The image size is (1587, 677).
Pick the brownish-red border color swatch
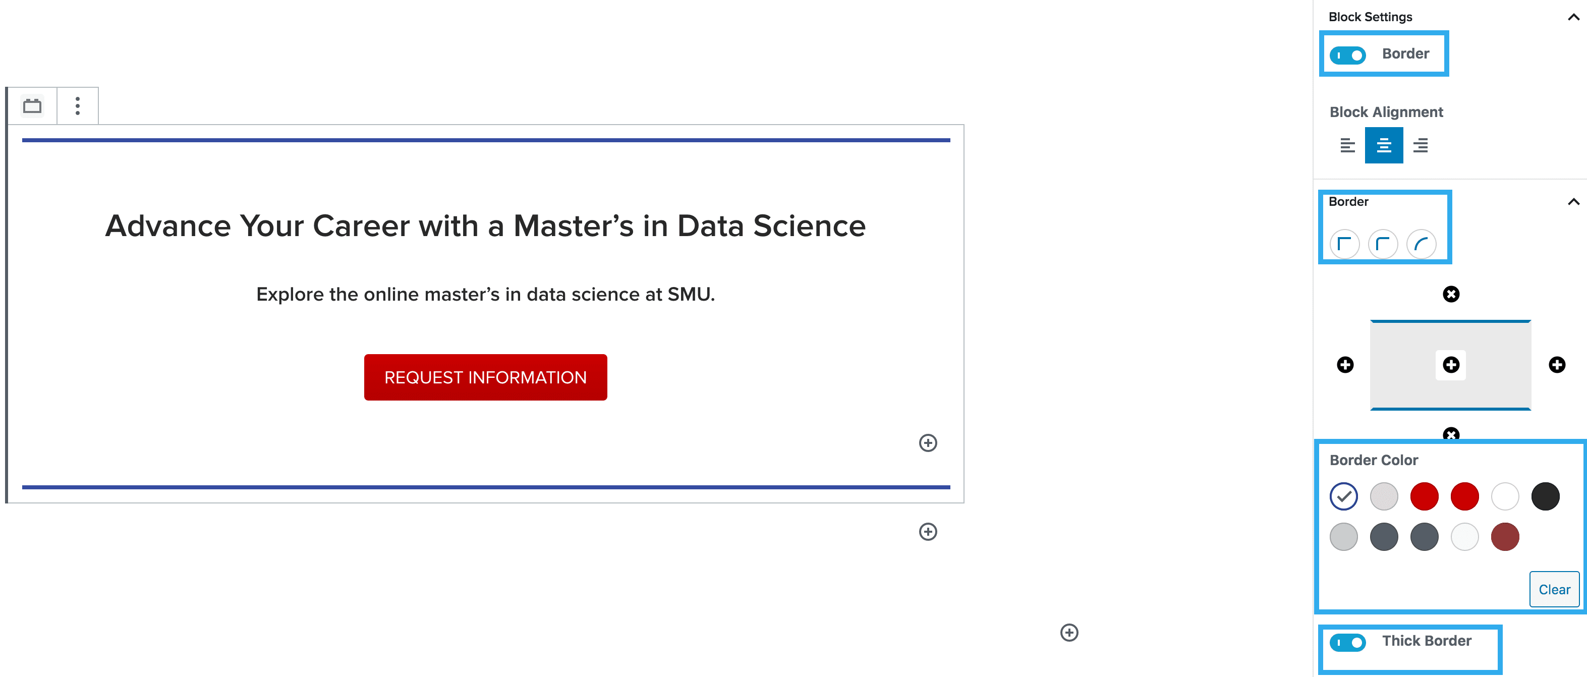click(x=1504, y=537)
